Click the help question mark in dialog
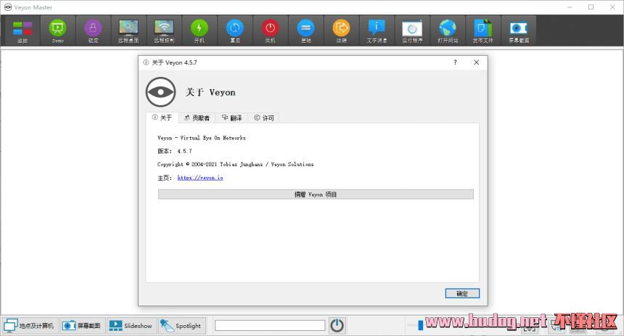This screenshot has height=336, width=624. coord(455,62)
